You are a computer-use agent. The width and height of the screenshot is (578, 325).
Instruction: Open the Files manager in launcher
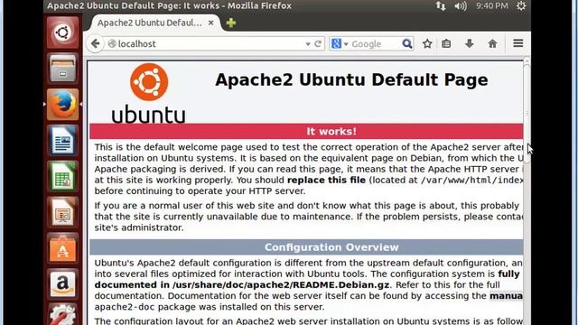tap(62, 69)
